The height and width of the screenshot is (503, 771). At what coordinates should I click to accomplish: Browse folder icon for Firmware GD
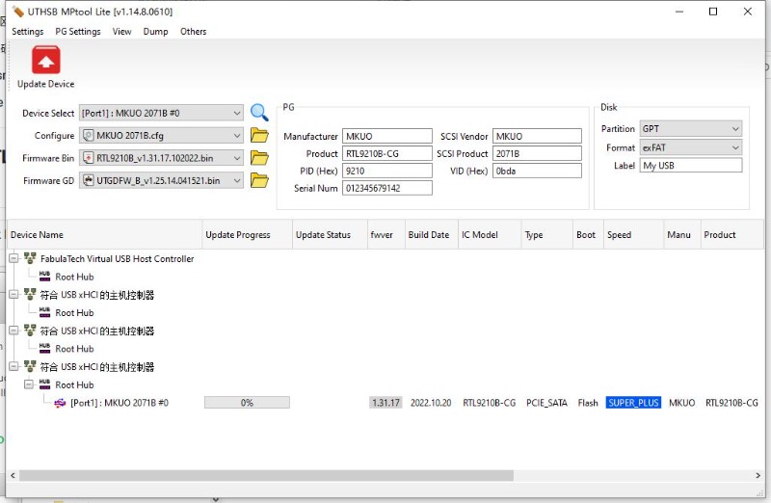click(x=259, y=180)
